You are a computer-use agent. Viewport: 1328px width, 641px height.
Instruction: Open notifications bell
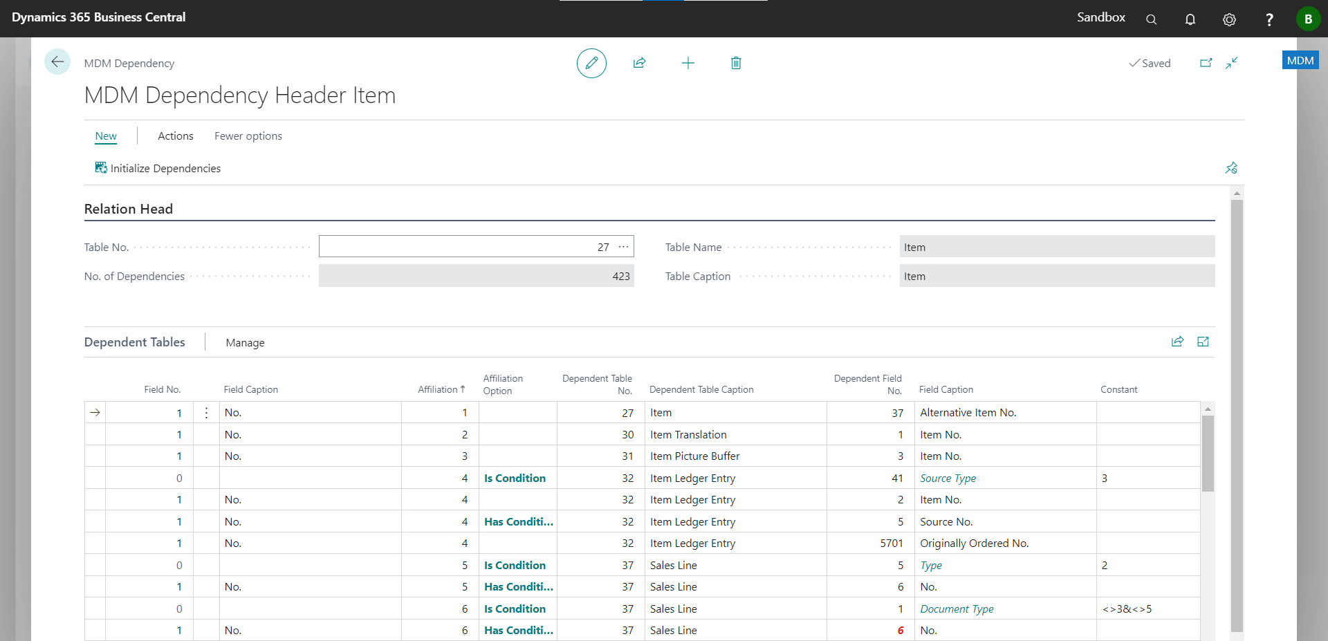coord(1190,19)
